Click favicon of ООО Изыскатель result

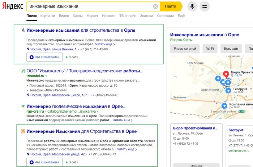tap(23, 71)
